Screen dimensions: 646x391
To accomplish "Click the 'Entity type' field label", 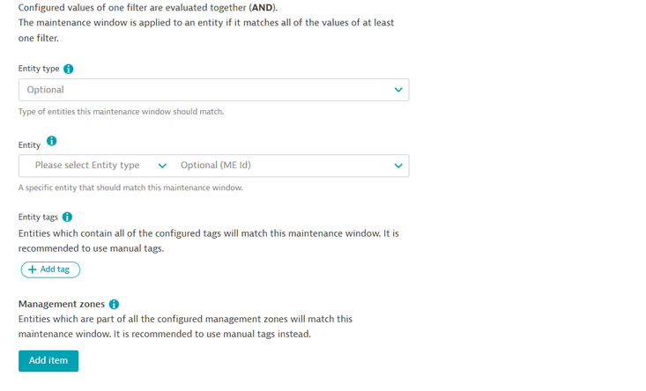I will [x=39, y=69].
